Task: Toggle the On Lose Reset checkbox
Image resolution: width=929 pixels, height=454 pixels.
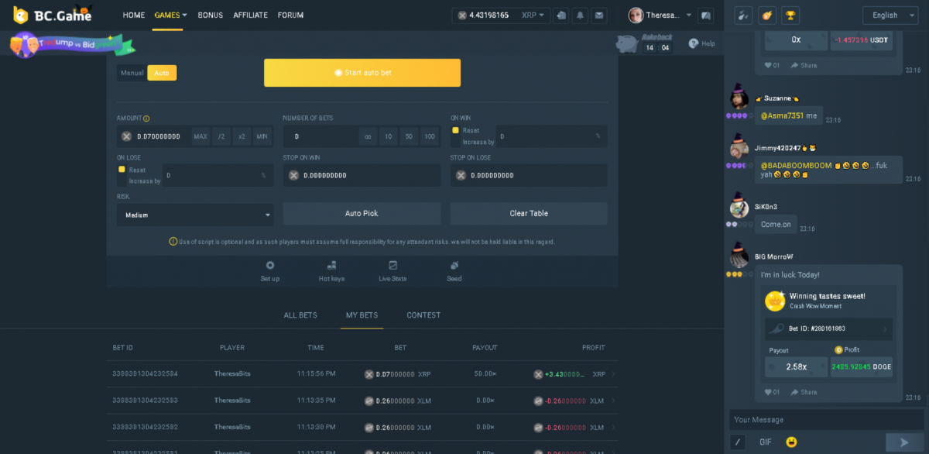Action: coord(122,169)
